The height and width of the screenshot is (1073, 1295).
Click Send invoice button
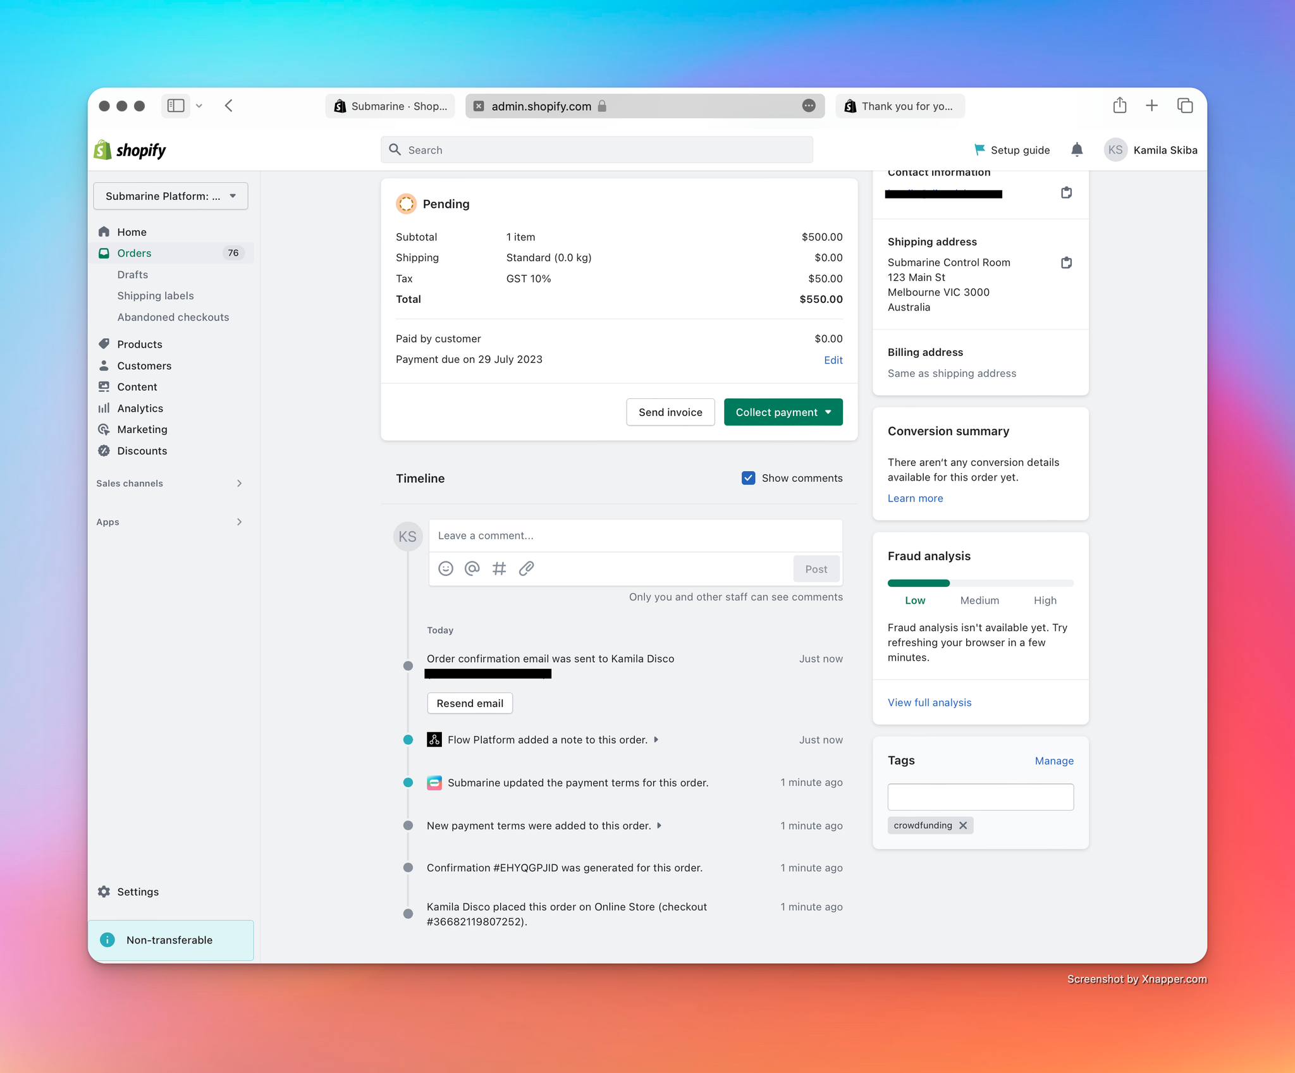[670, 412]
